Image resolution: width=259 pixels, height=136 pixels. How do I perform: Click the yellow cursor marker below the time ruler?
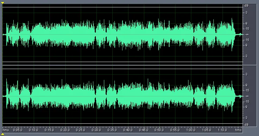tap(3, 134)
